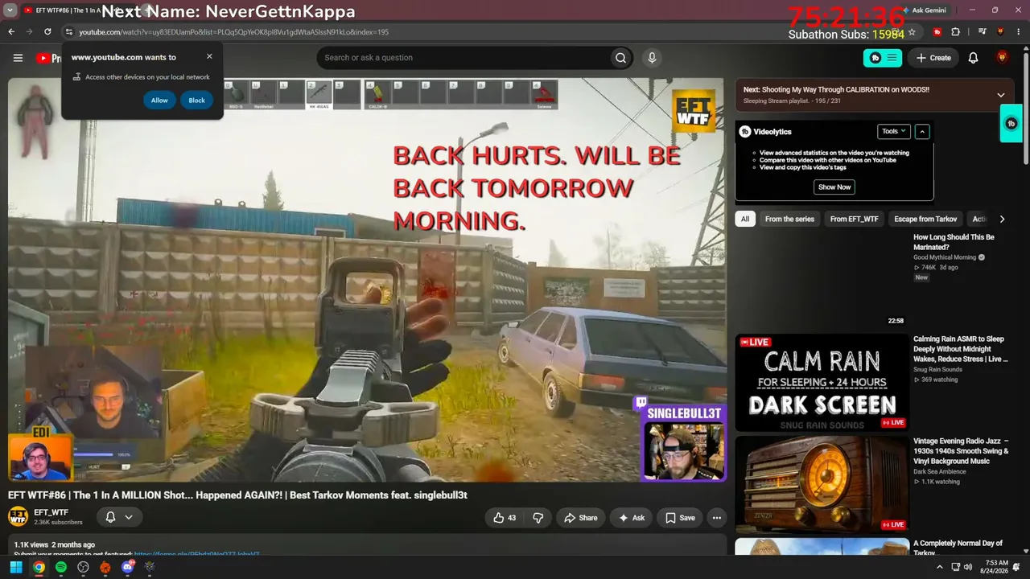
Task: Reload the current YouTube page
Action: (x=47, y=31)
